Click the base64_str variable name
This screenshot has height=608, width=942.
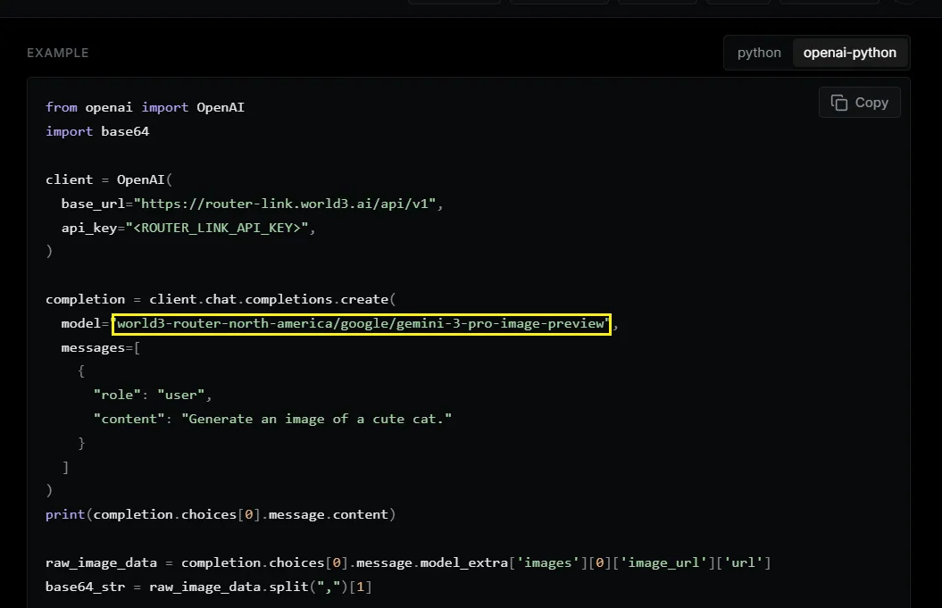coord(86,587)
